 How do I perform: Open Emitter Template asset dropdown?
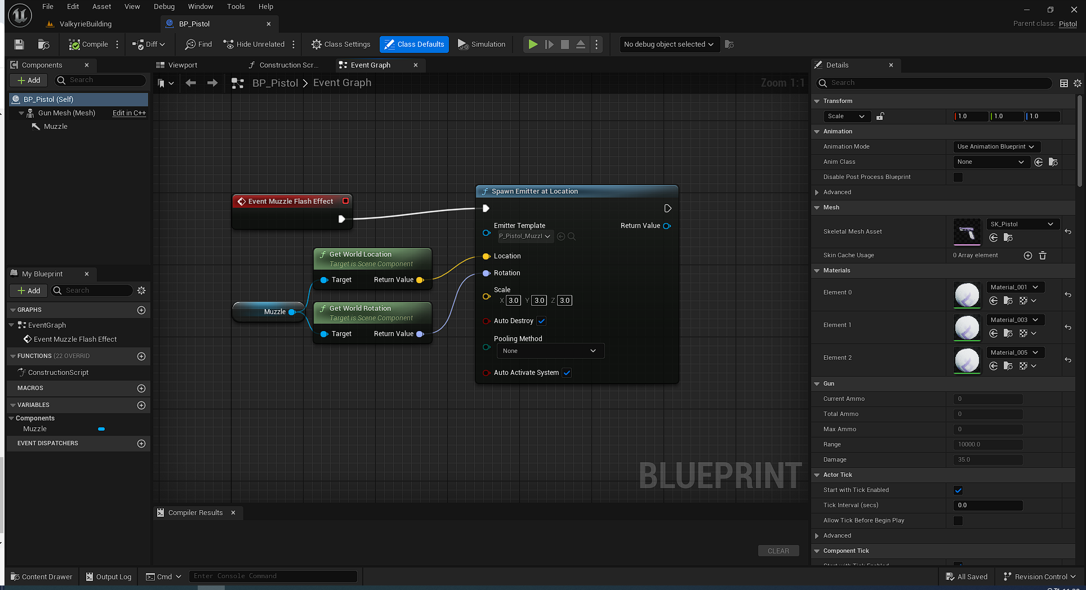click(x=524, y=236)
